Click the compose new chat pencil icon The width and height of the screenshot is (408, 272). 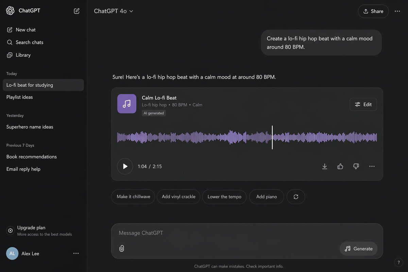pyautogui.click(x=77, y=11)
